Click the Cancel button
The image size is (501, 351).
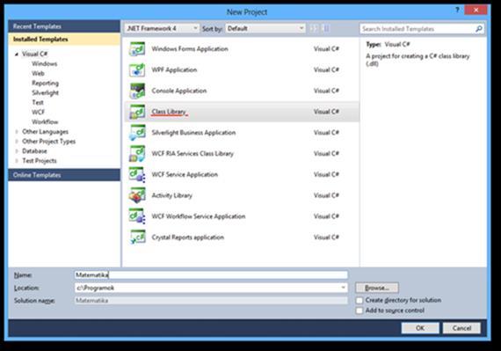click(461, 328)
